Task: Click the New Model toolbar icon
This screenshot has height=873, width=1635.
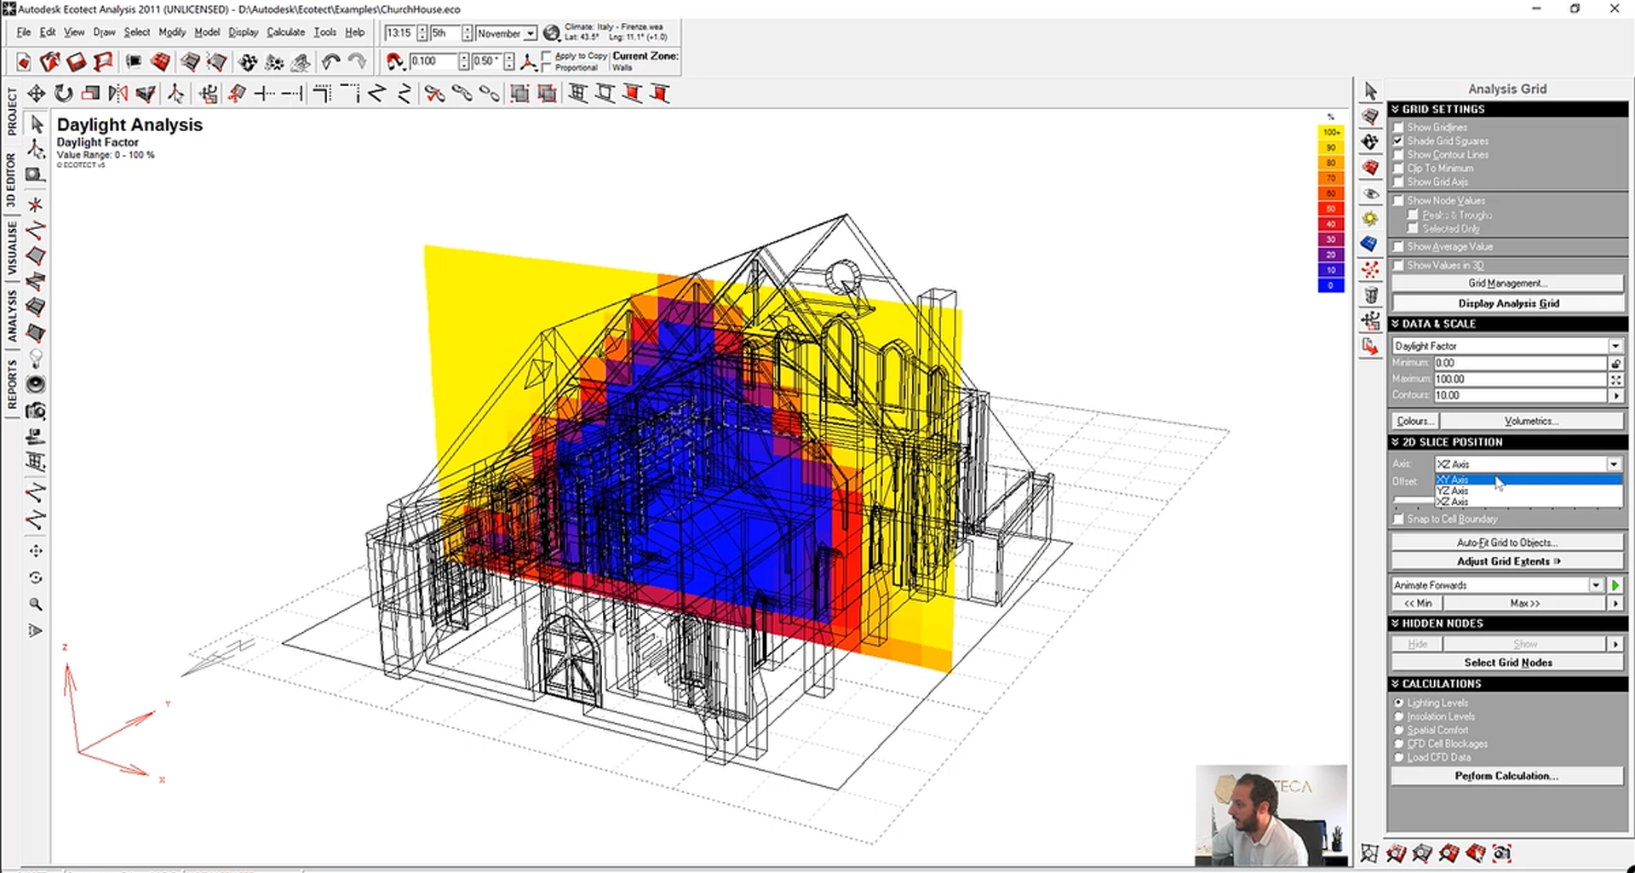Action: point(23,61)
